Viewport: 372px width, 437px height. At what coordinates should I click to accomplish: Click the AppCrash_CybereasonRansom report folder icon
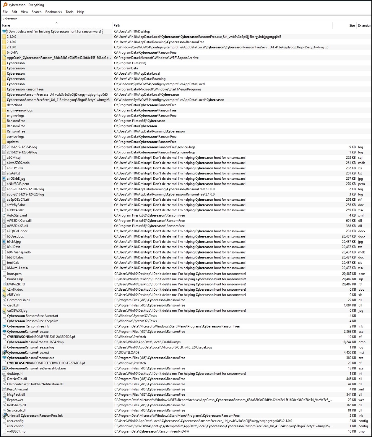(x=4, y=58)
